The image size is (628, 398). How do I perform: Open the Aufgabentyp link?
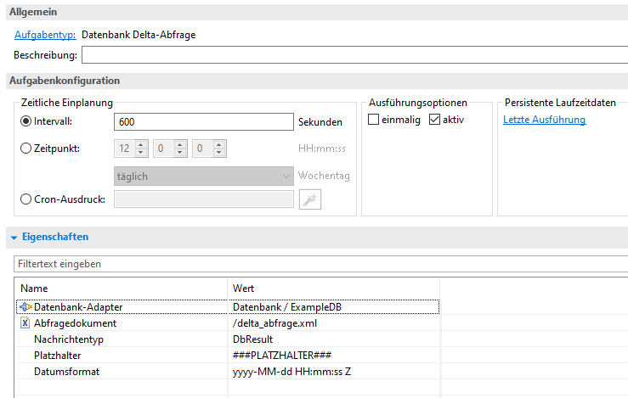click(x=45, y=35)
